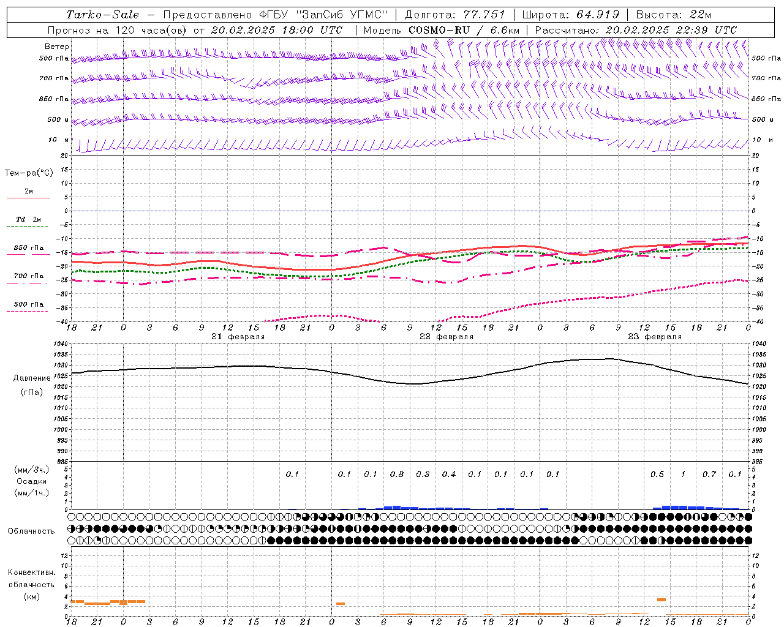Click the Конвективн. convective cloud label
Screen dimensions: 784x627
(x=31, y=573)
